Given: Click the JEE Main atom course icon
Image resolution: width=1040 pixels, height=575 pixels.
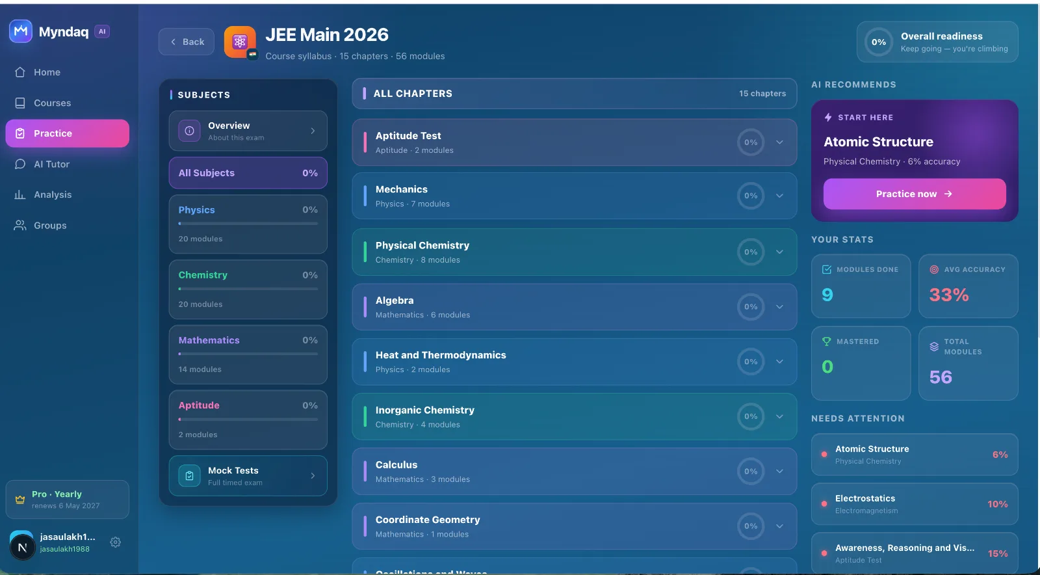Looking at the screenshot, I should pyautogui.click(x=240, y=42).
